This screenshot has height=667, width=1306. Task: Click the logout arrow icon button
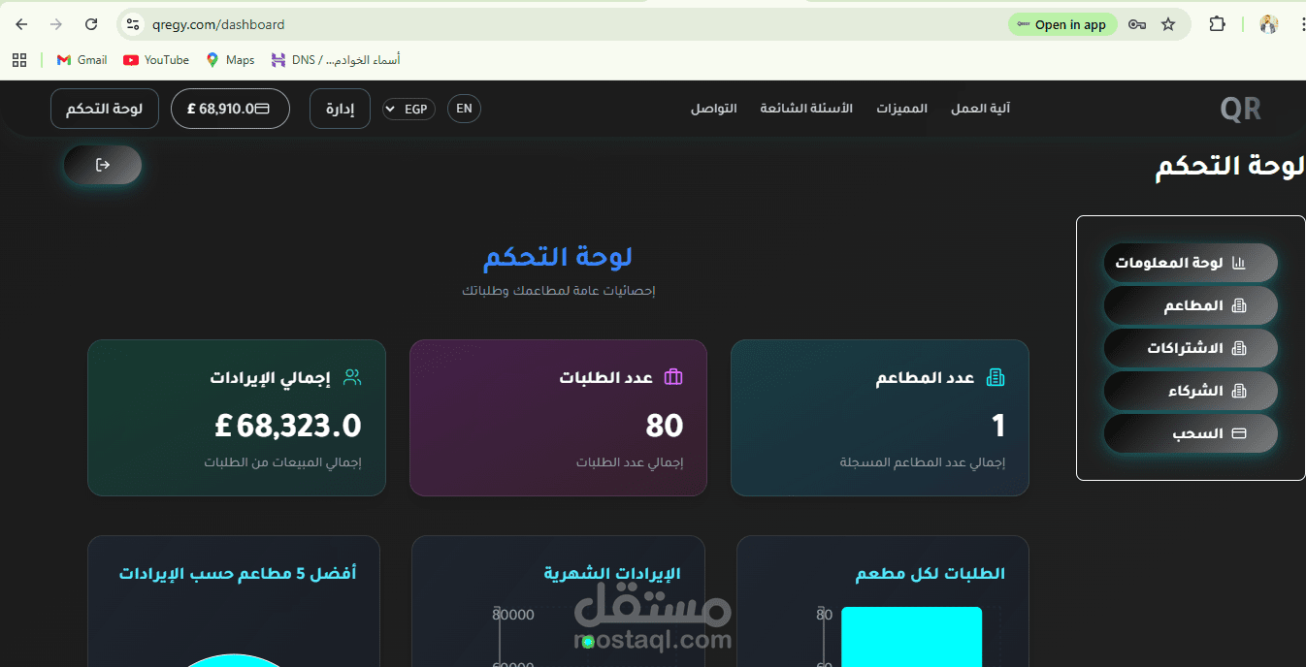[103, 165]
